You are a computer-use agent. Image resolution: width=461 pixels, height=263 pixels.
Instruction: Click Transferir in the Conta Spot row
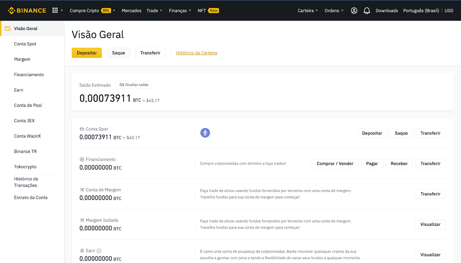(430, 133)
